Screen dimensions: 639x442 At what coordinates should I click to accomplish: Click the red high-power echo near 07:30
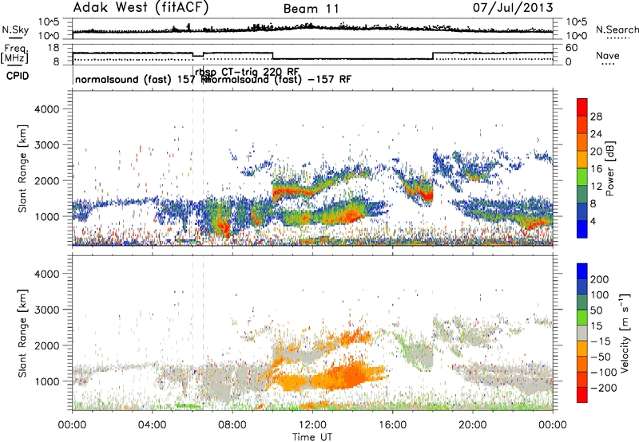[224, 227]
